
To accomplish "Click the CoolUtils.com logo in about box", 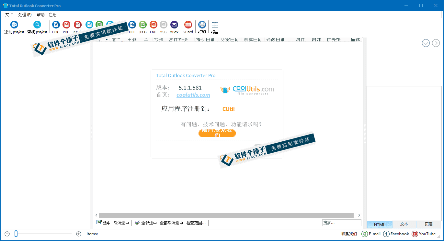I will point(247,90).
